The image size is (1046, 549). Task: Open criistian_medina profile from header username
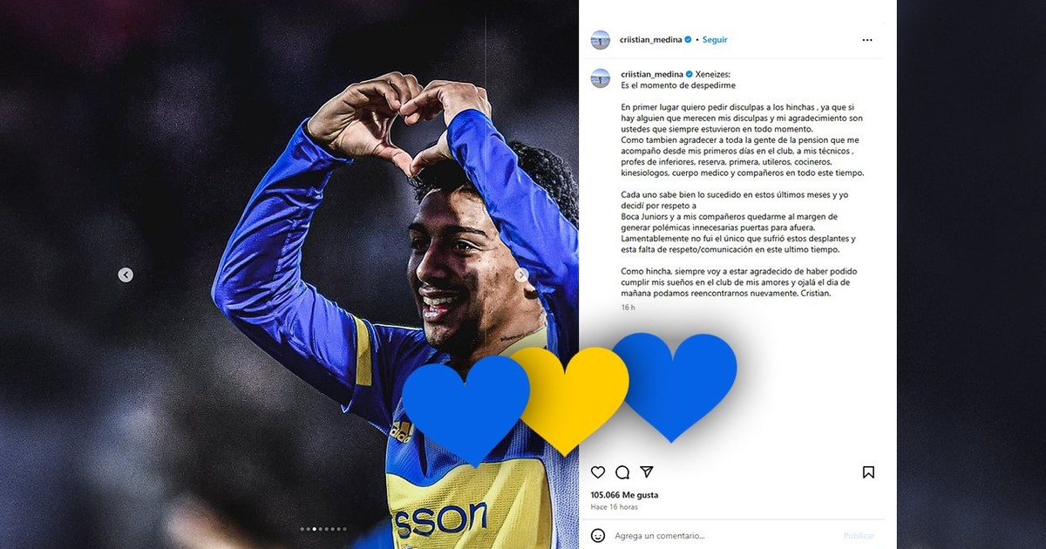(x=651, y=40)
